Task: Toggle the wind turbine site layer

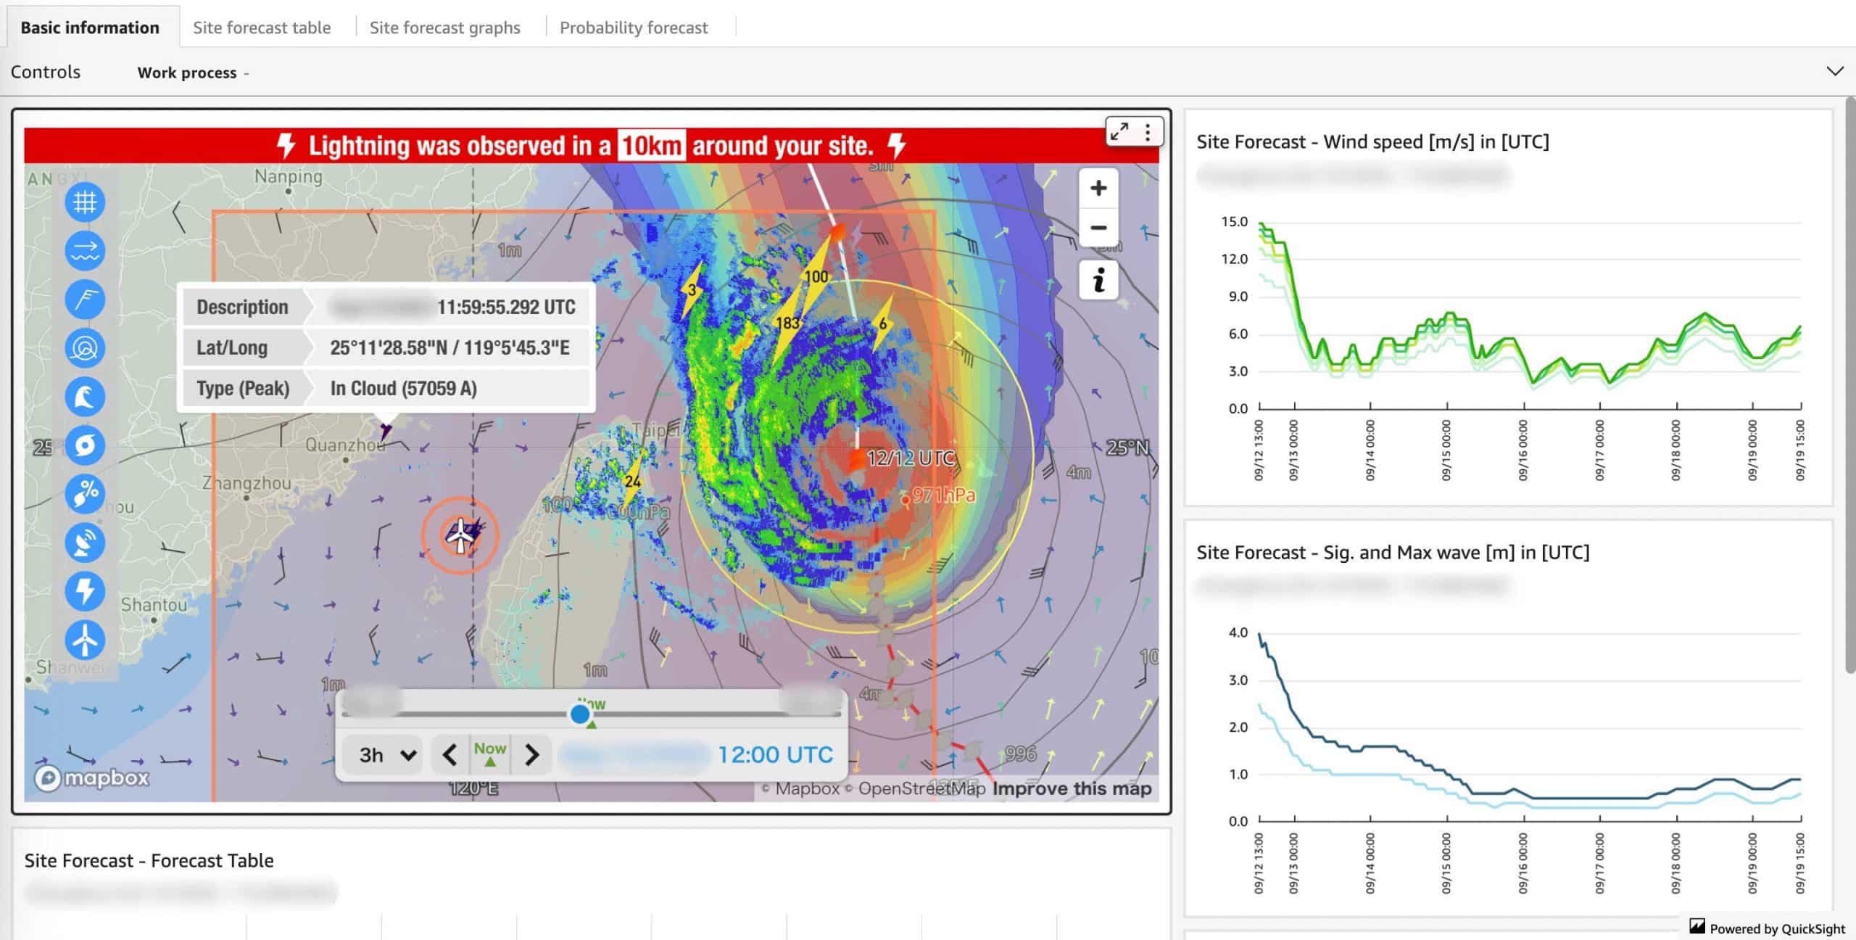Action: tap(85, 640)
